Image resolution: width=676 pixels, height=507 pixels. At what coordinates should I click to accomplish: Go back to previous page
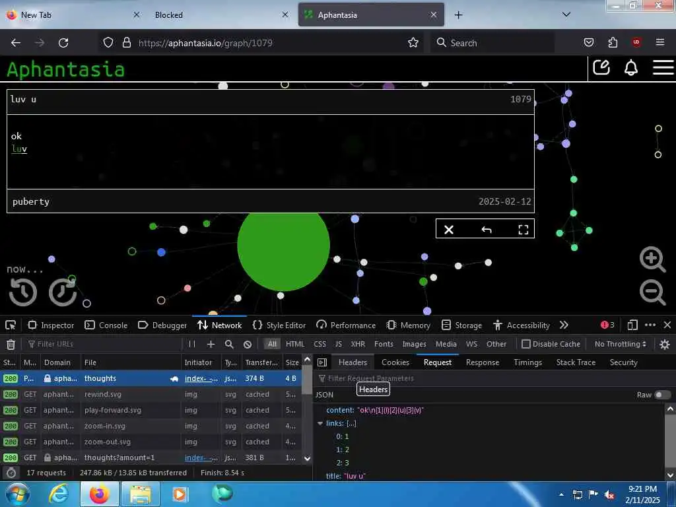[x=16, y=43]
